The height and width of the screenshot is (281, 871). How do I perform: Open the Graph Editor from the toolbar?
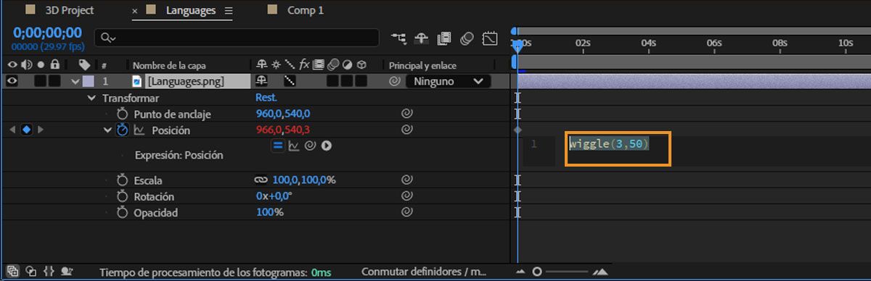point(490,38)
